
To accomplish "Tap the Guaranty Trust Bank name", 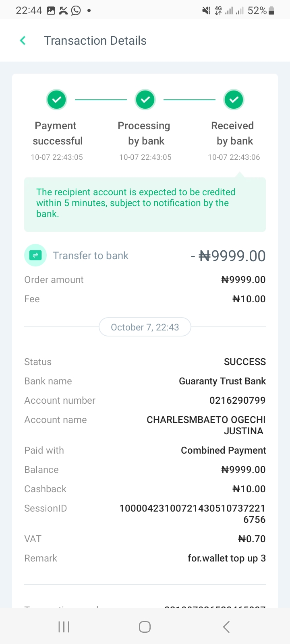I will [x=222, y=381].
